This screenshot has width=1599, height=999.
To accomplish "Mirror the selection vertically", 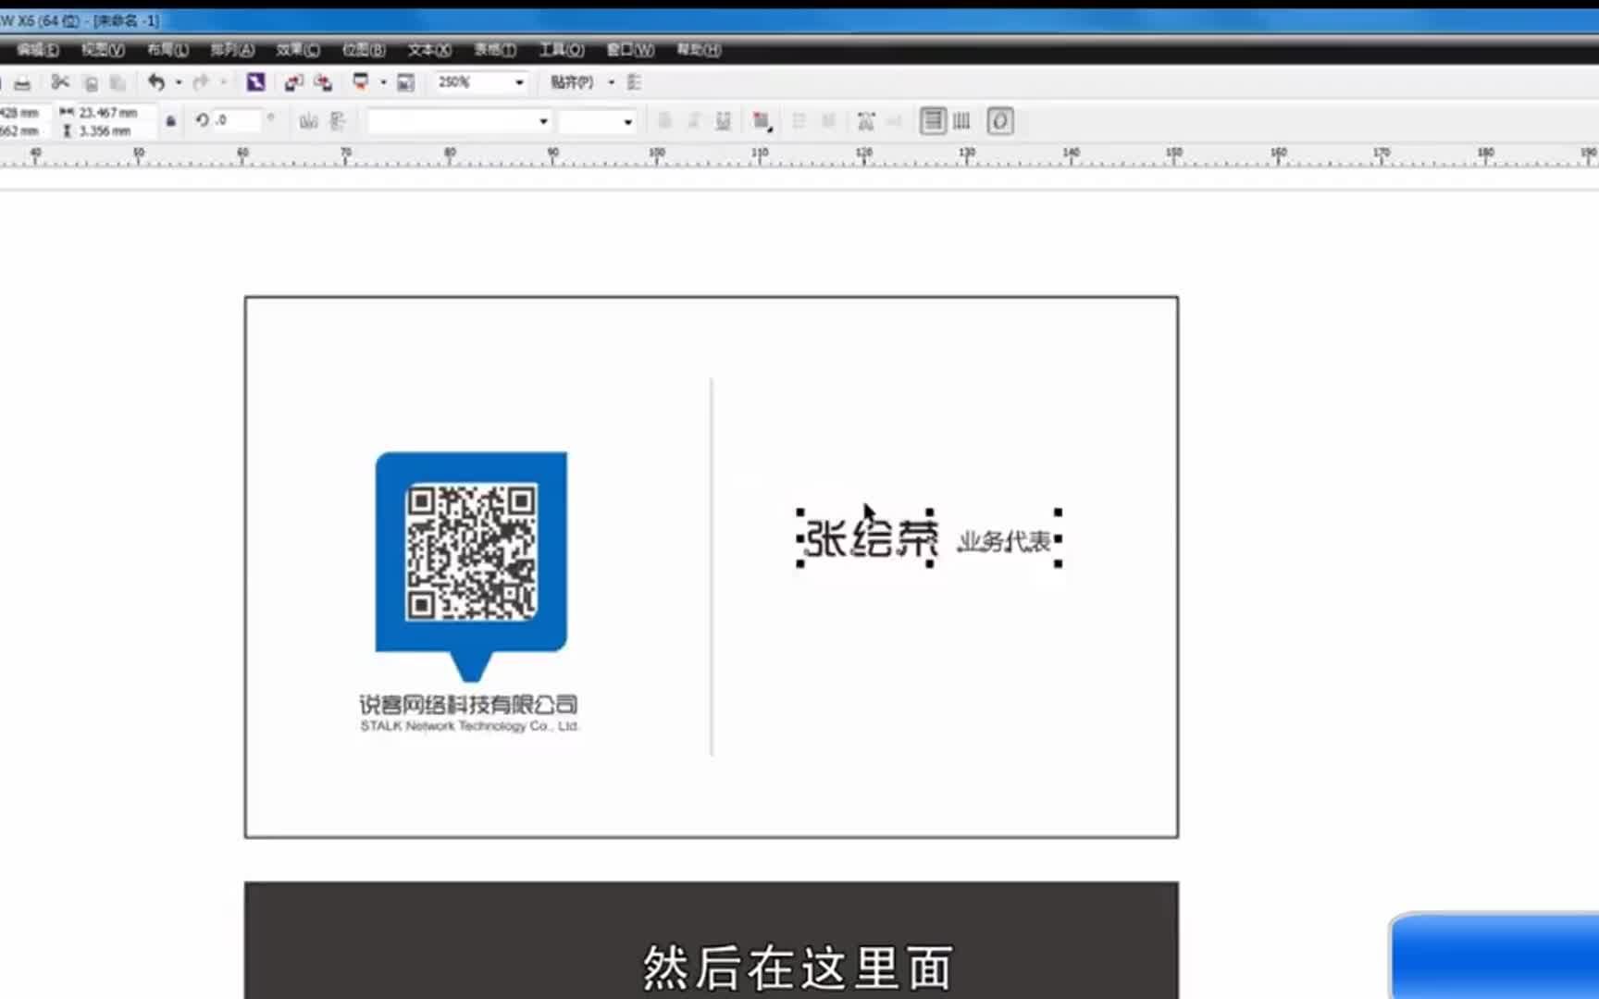I will (x=338, y=121).
